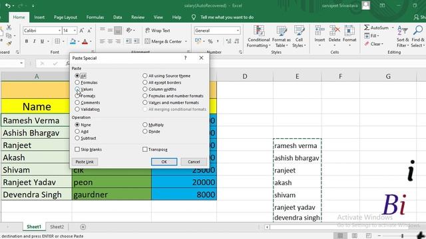
Task: Click the Clear eraser button
Action: (373, 44)
